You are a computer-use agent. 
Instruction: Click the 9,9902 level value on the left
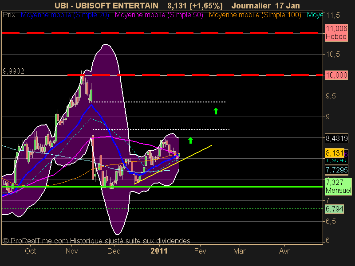13,71
